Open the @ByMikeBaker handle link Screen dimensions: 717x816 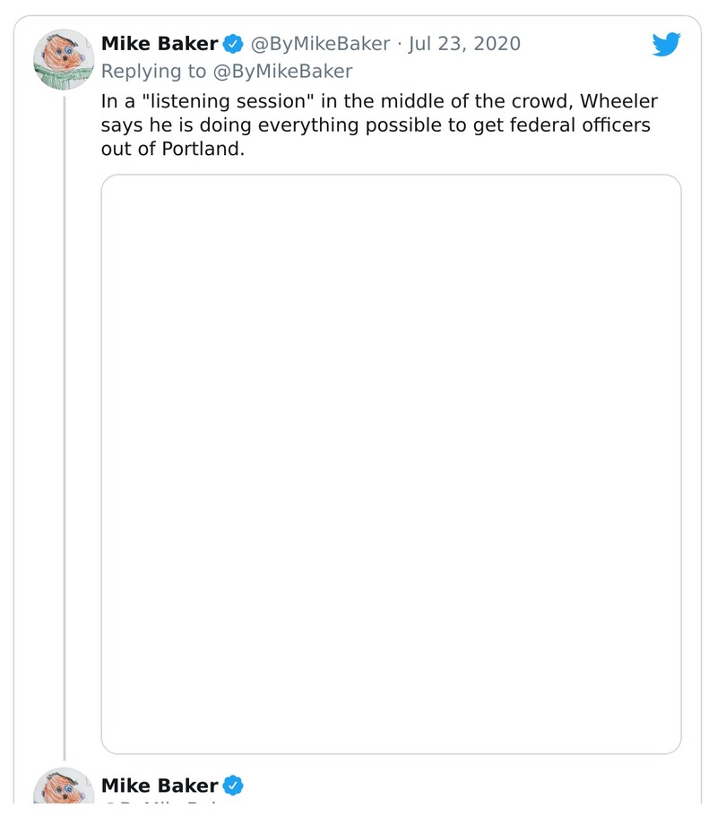(x=319, y=43)
